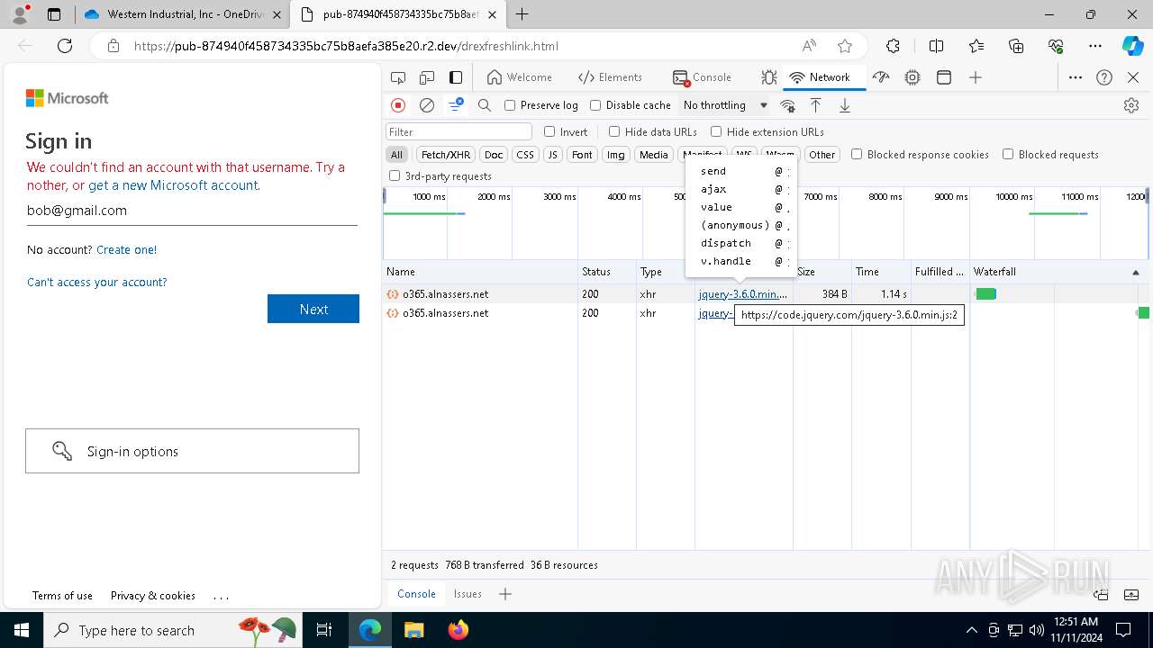Open Edge Settings and more menu
1153x648 pixels.
[1095, 46]
